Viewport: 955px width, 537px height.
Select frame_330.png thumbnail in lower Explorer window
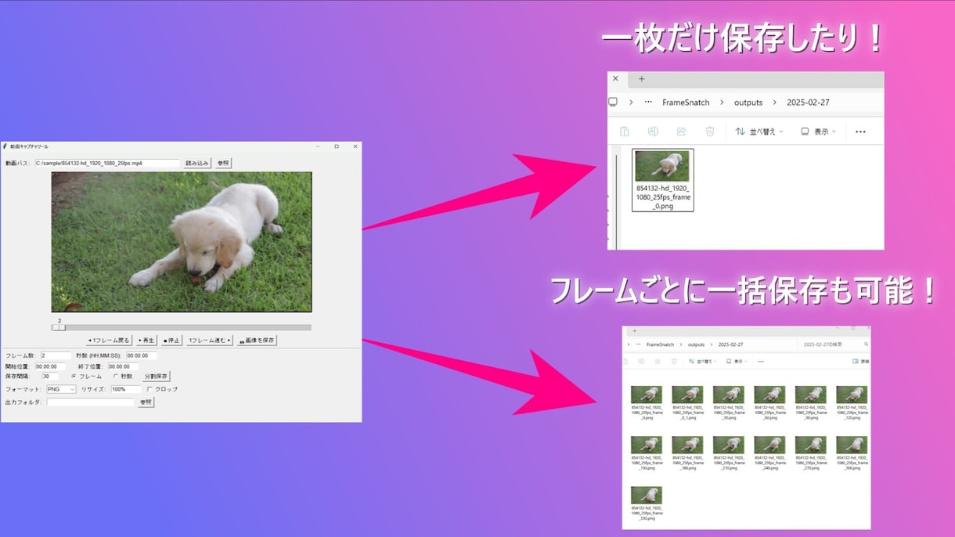point(647,495)
